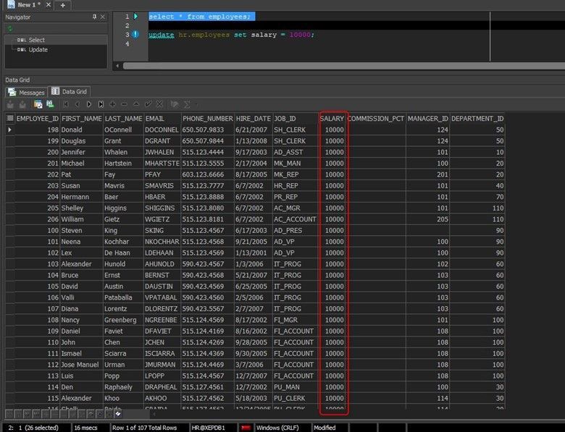Click the PHONE_NUMBER column header

[x=208, y=119]
